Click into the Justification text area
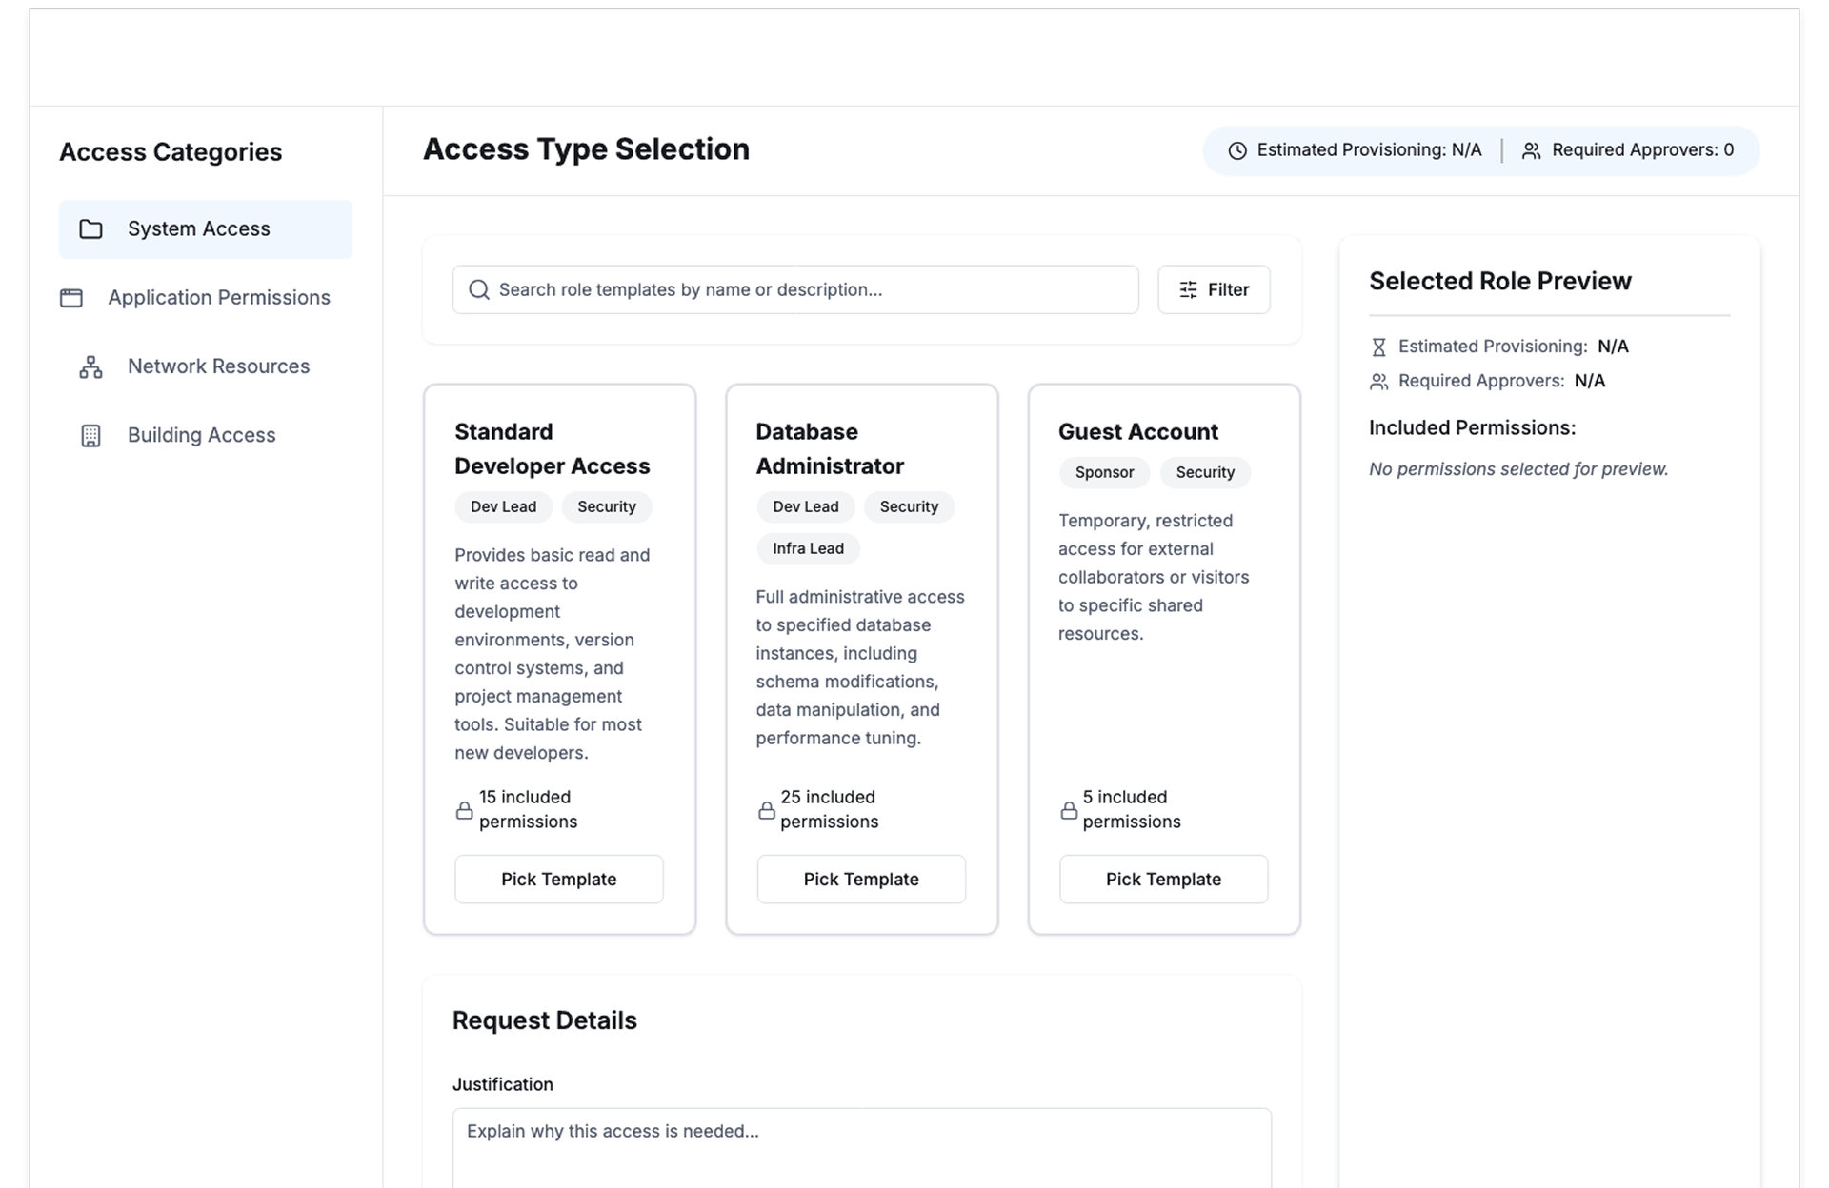1829x1188 pixels. coord(860,1147)
